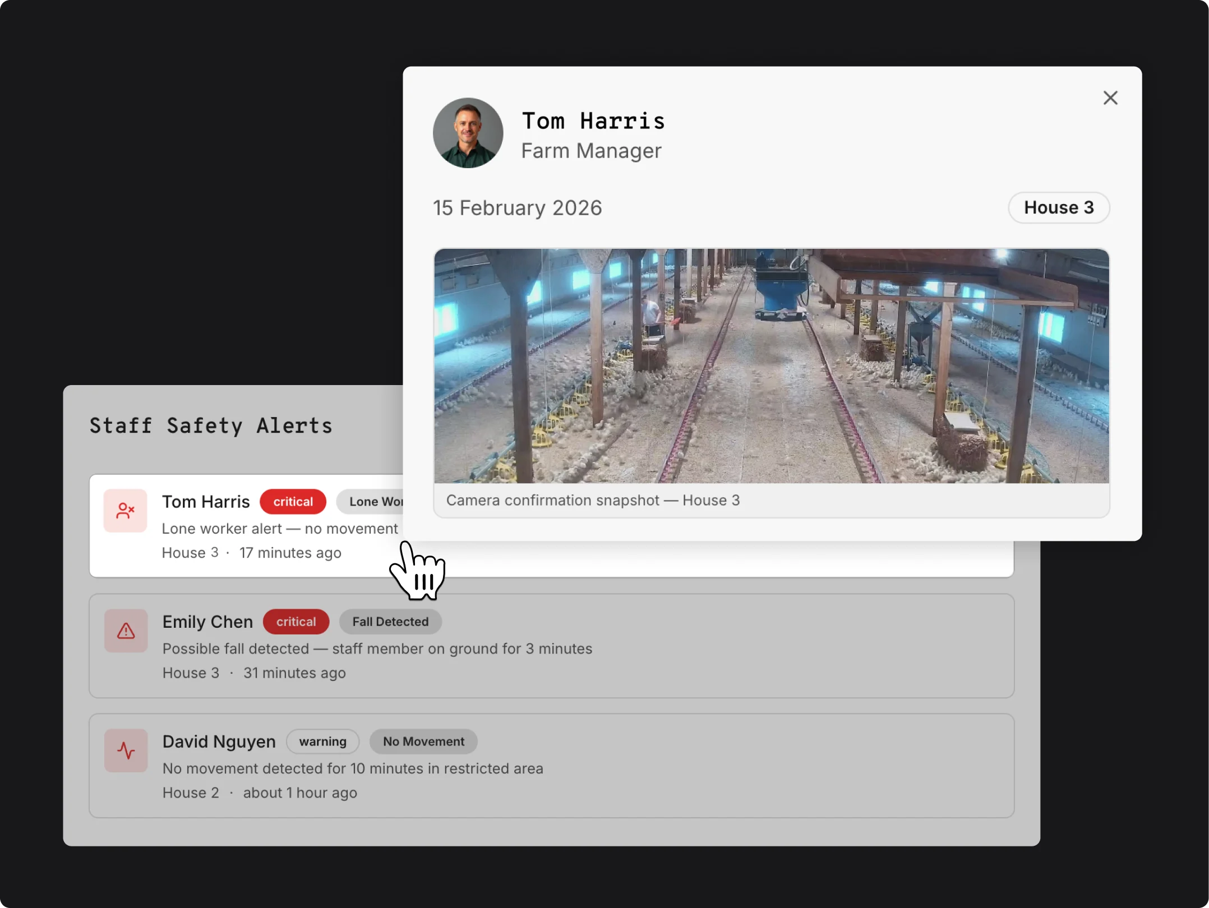Select the date '15 February 2026'
Image resolution: width=1209 pixels, height=908 pixels.
click(x=517, y=207)
